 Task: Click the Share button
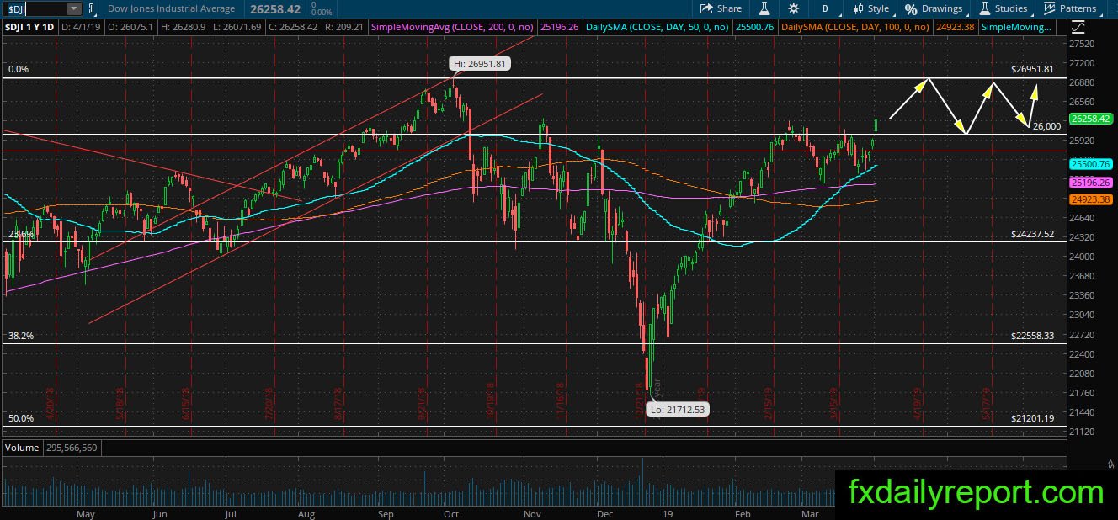point(722,8)
